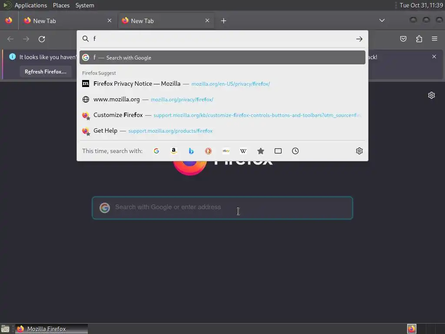Screen dimensions: 445x334
Task: Go back with the back arrow
Action: (x=10, y=39)
